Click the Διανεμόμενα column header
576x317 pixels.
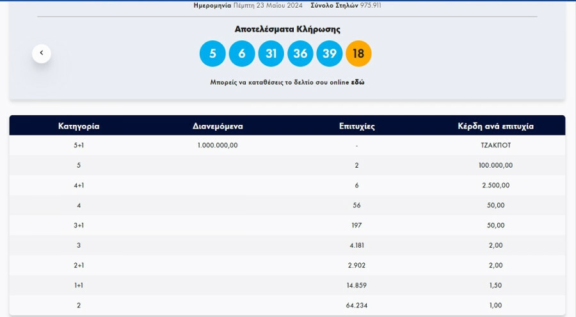[x=218, y=126]
